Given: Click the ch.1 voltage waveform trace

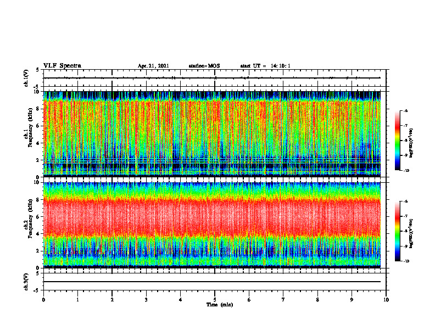Looking at the screenshot, I should pyautogui.click(x=212, y=78).
